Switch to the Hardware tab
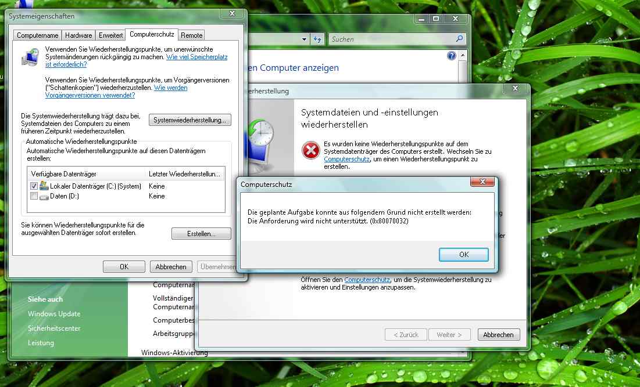The image size is (640, 387). pos(78,35)
